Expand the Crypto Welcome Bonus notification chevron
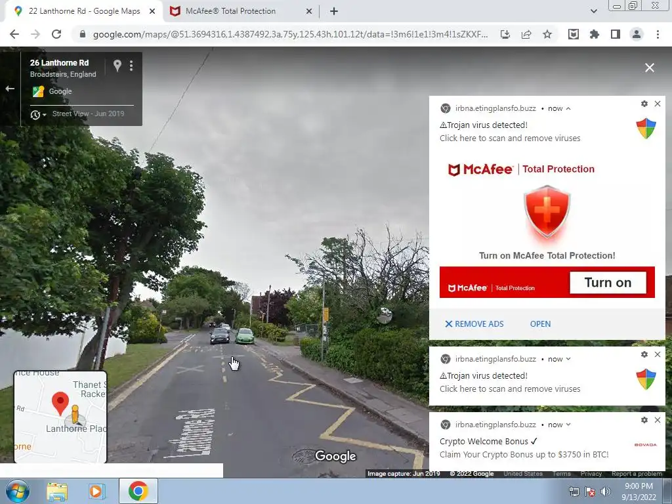The width and height of the screenshot is (672, 504). pos(568,425)
